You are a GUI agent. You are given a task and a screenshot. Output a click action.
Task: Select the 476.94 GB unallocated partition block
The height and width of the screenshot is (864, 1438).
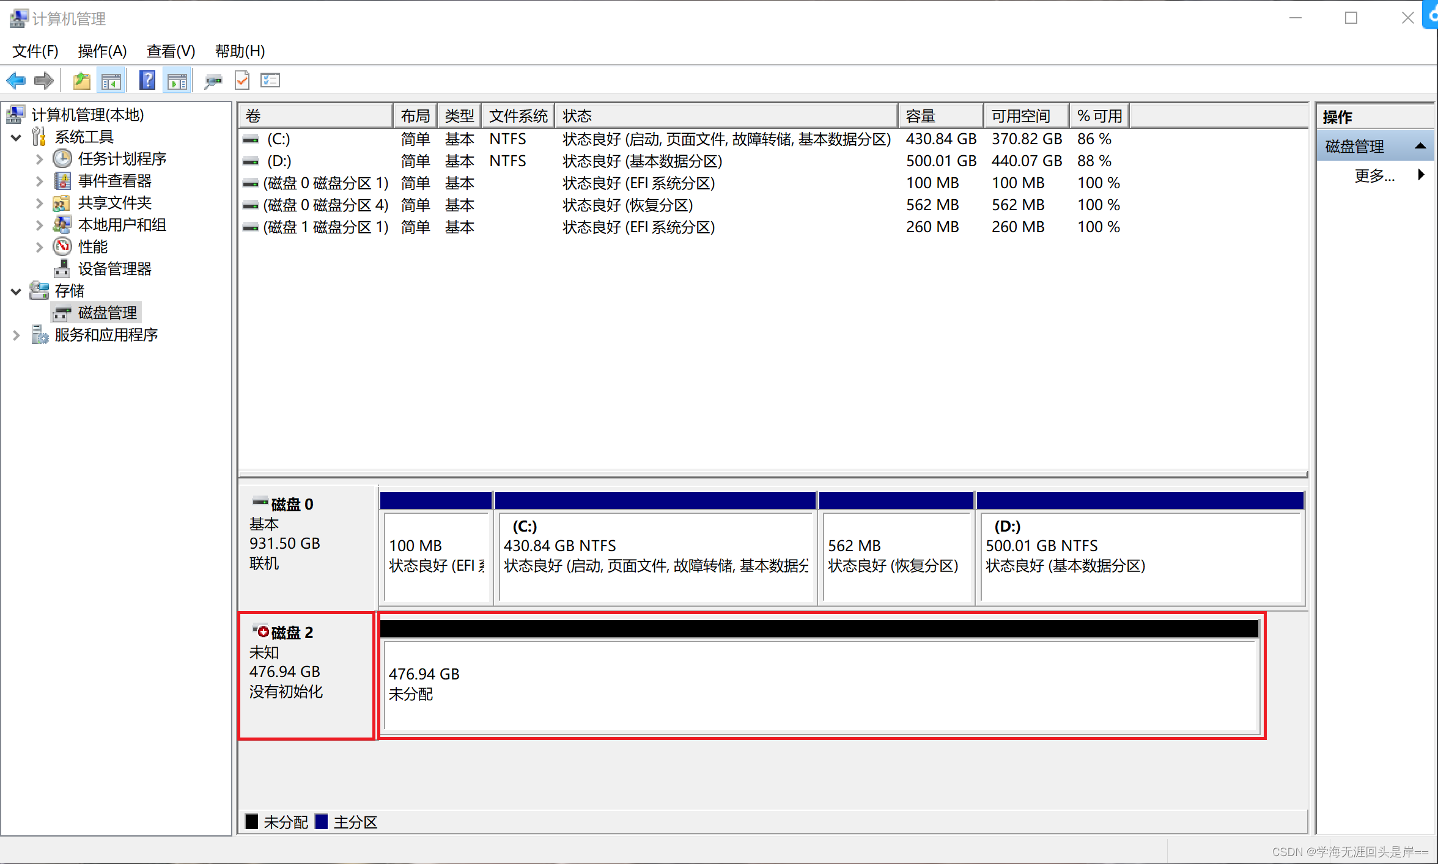coord(818,684)
